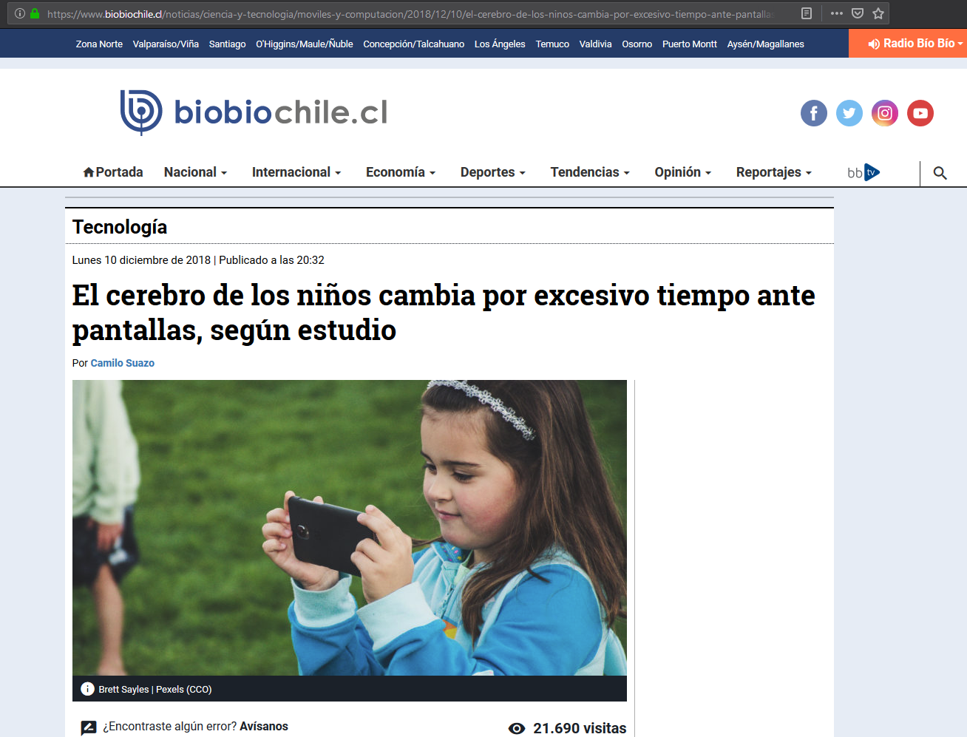This screenshot has width=967, height=737.
Task: Toggle reader view icon in address bar
Action: [807, 13]
